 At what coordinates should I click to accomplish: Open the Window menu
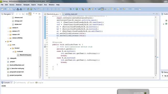click(x=51, y=5)
